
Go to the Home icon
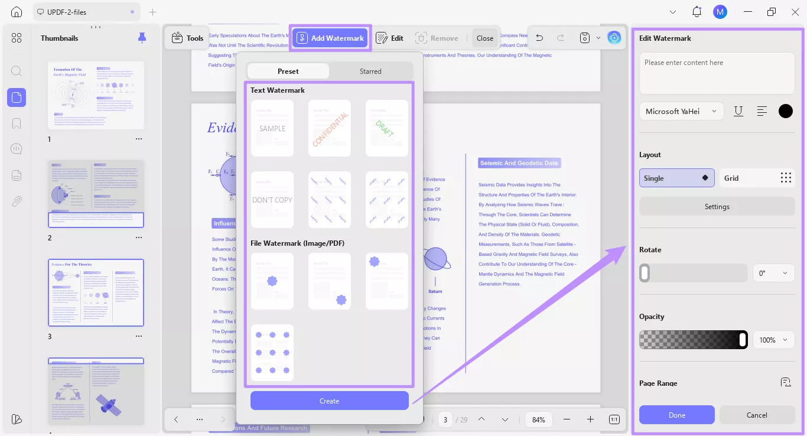[17, 12]
